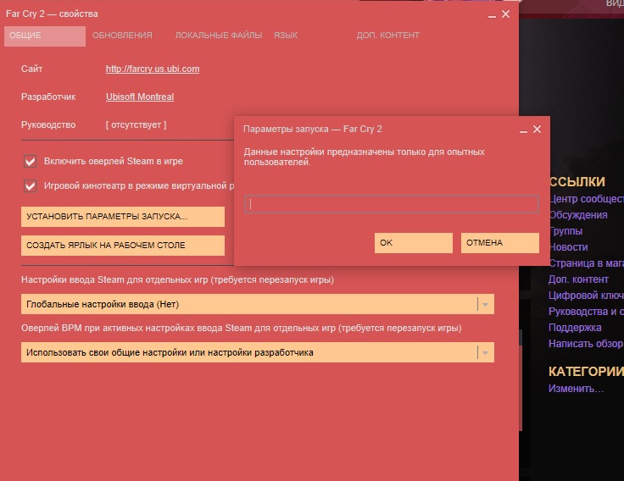Open Обсуждения link in library sidebar
This screenshot has width=624, height=481.
[x=578, y=215]
